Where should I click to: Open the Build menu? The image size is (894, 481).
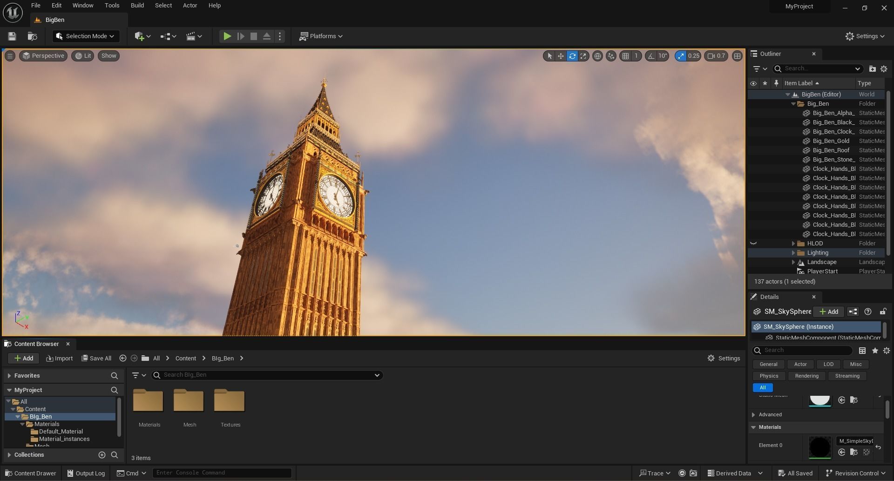(137, 6)
